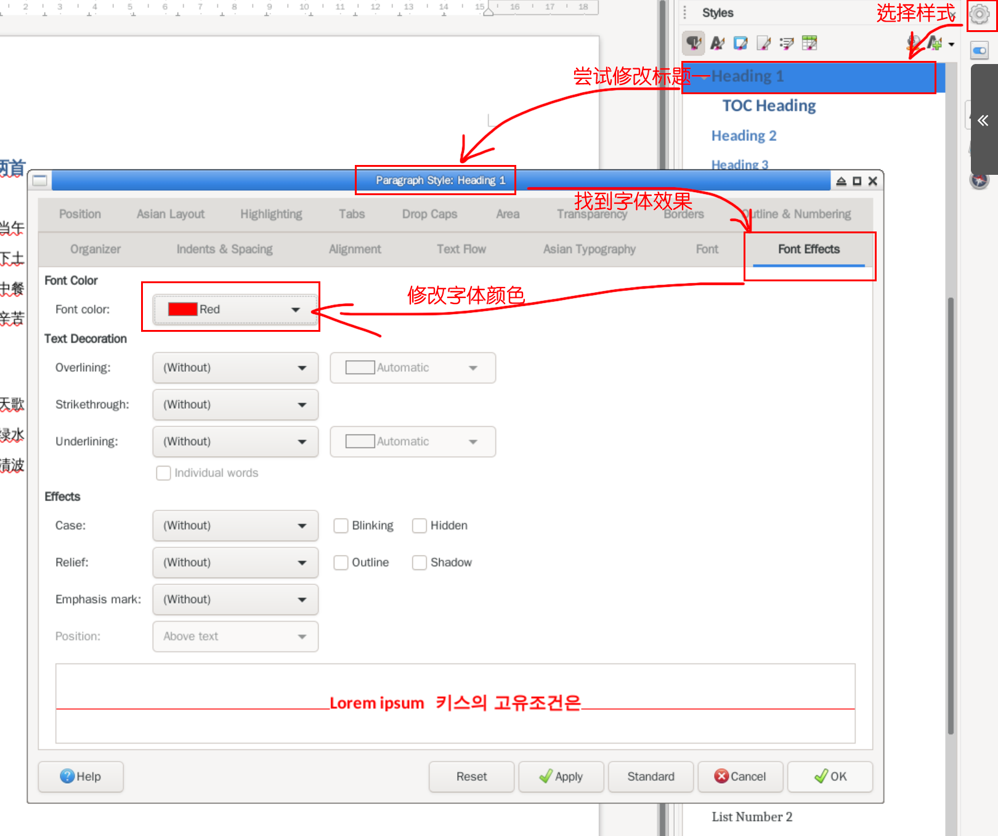Select Font Effects tab
The width and height of the screenshot is (998, 836).
click(x=809, y=249)
